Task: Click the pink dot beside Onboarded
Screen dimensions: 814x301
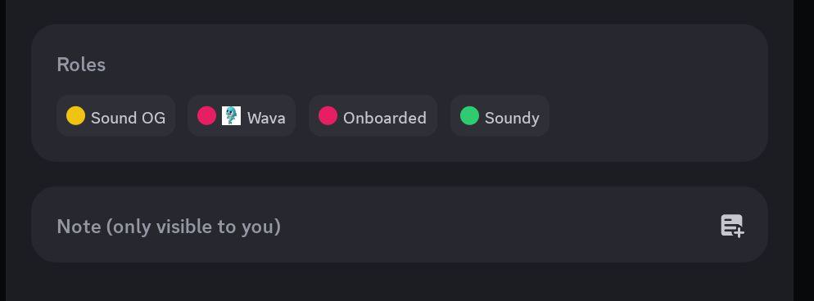Action: click(x=328, y=115)
